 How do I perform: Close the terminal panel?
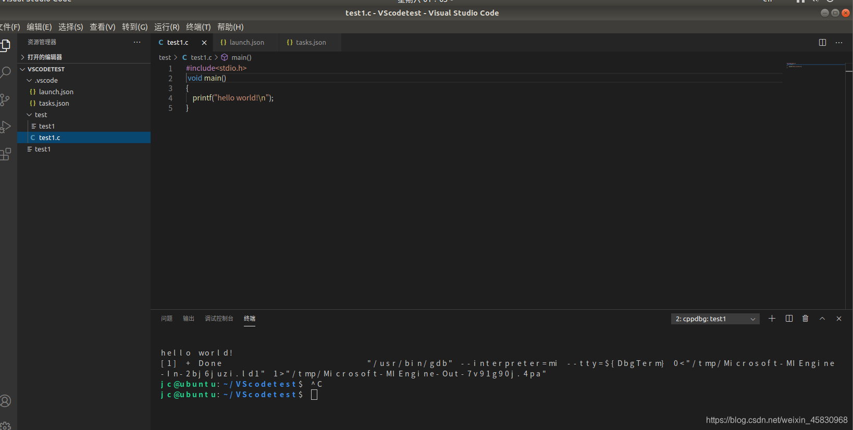(839, 319)
